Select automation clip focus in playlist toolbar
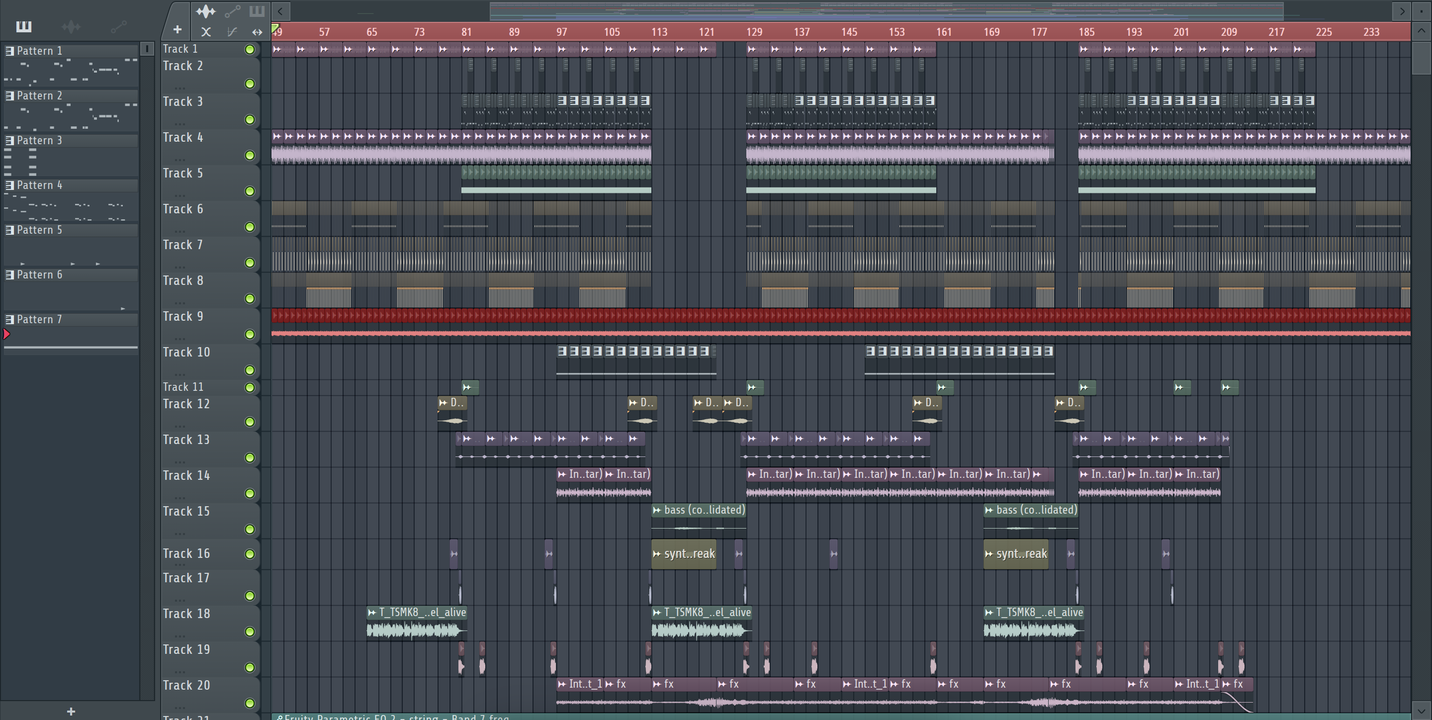Screen dimensions: 1432x720 pos(232,11)
